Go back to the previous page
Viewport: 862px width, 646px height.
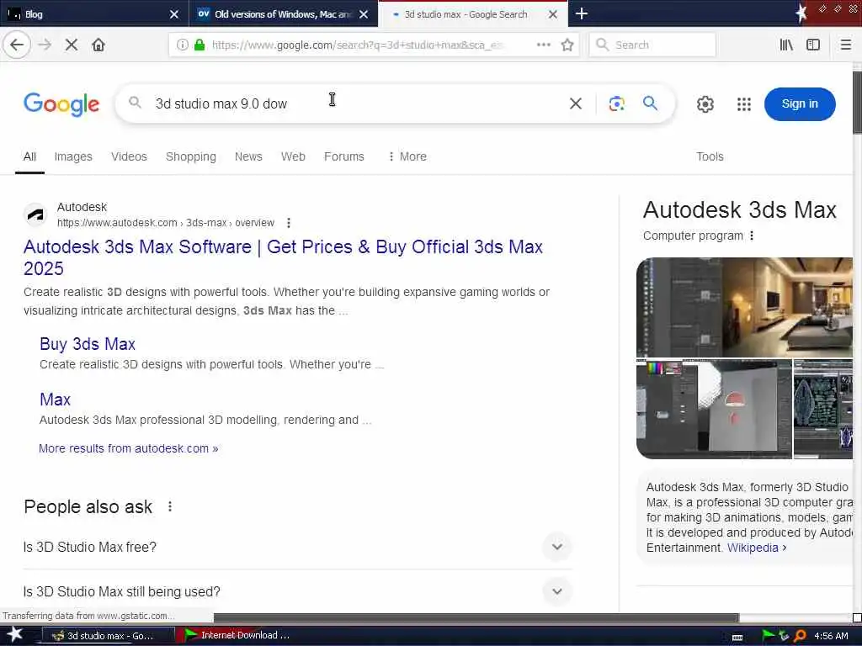click(17, 45)
